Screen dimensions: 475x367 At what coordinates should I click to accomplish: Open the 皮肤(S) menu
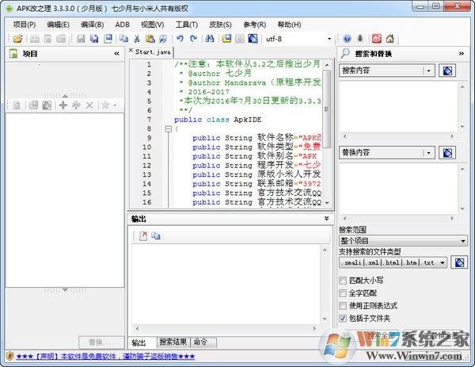(x=221, y=25)
